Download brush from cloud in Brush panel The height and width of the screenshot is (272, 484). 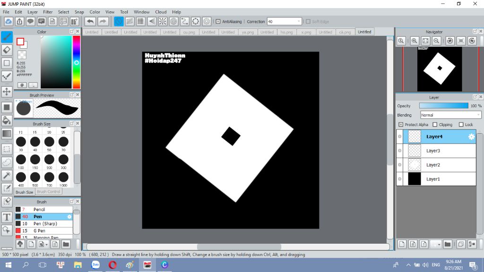pyautogui.click(x=20, y=244)
